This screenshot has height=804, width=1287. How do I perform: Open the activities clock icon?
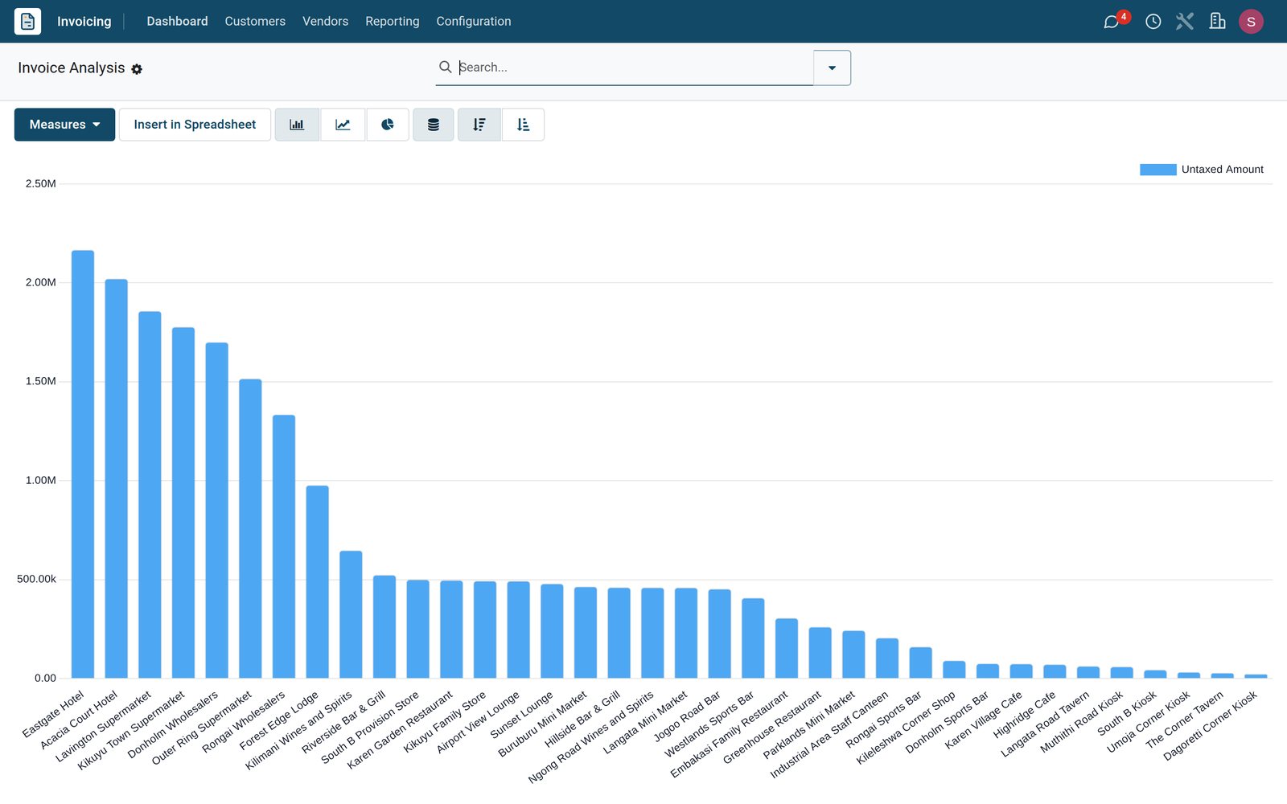(x=1153, y=22)
